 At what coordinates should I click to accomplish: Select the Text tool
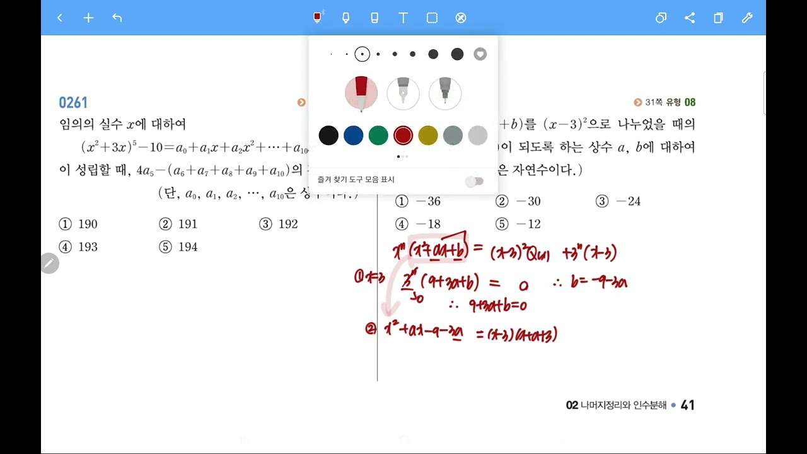point(403,18)
